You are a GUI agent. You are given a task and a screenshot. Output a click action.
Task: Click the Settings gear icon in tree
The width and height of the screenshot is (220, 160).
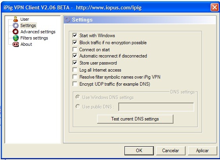(16, 25)
